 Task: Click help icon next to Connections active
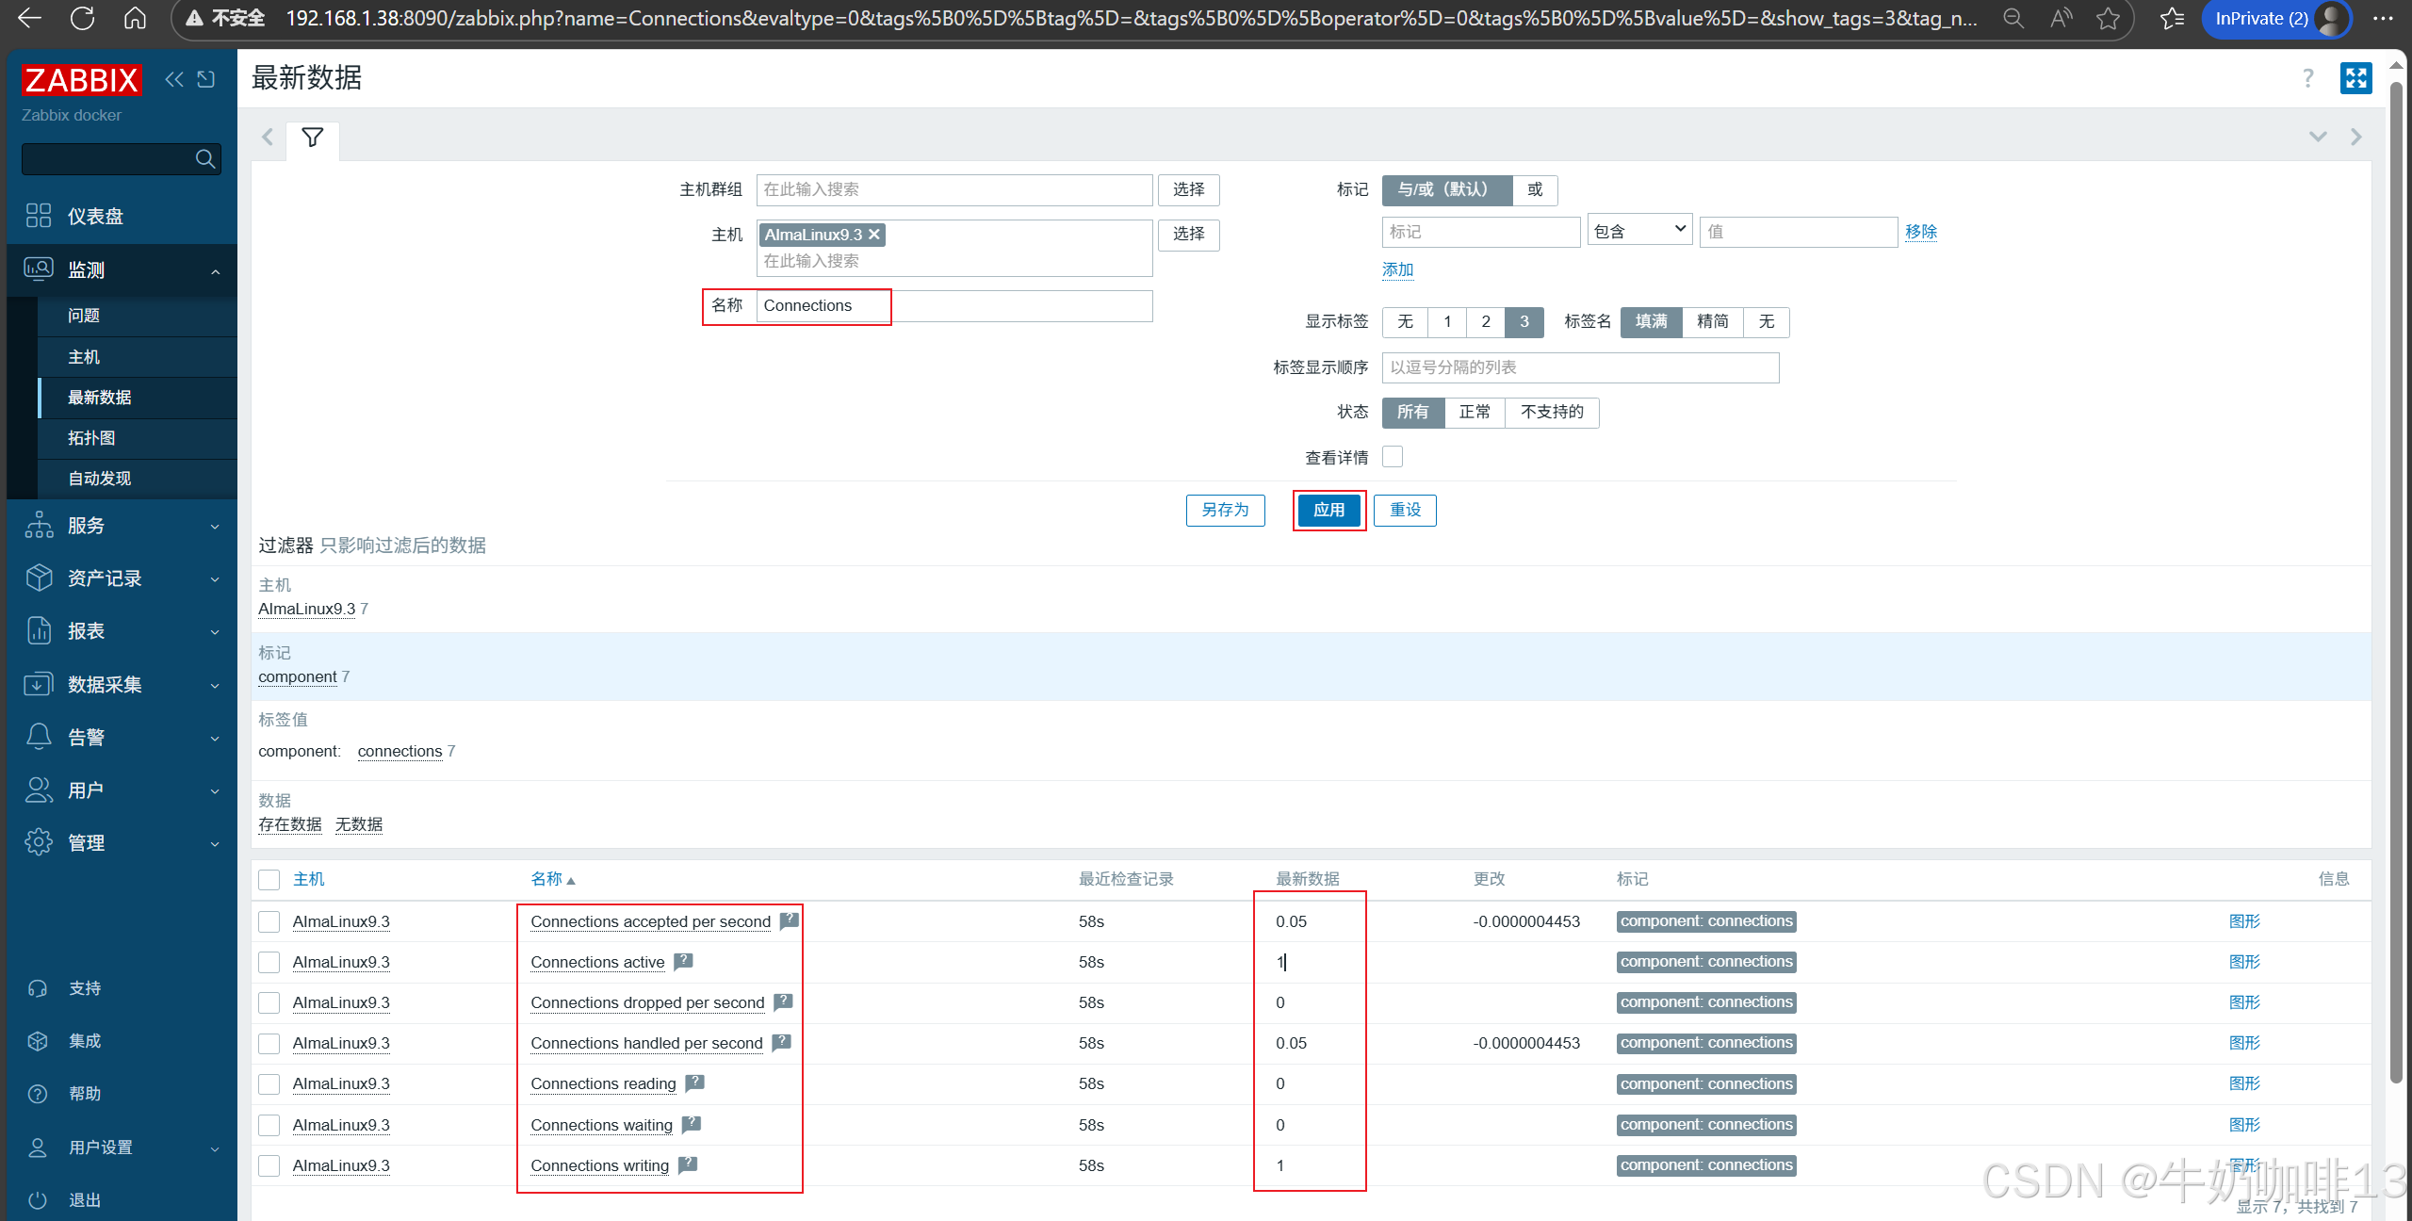684,961
